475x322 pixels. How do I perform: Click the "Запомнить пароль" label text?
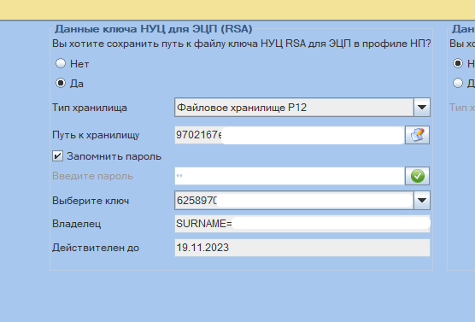pos(114,156)
